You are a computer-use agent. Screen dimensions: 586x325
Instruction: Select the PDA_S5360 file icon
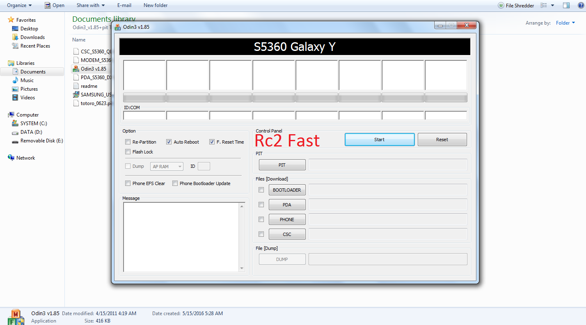(76, 77)
